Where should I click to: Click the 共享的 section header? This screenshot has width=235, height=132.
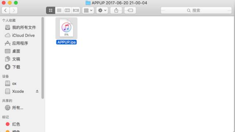click(x=7, y=101)
